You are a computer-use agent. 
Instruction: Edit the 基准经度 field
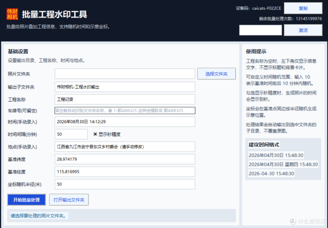pos(125,172)
